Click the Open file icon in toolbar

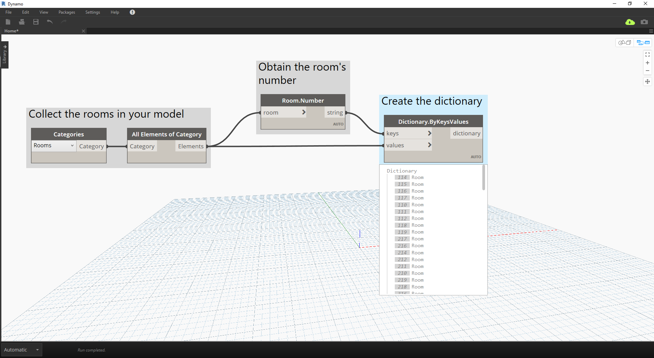[x=22, y=22]
